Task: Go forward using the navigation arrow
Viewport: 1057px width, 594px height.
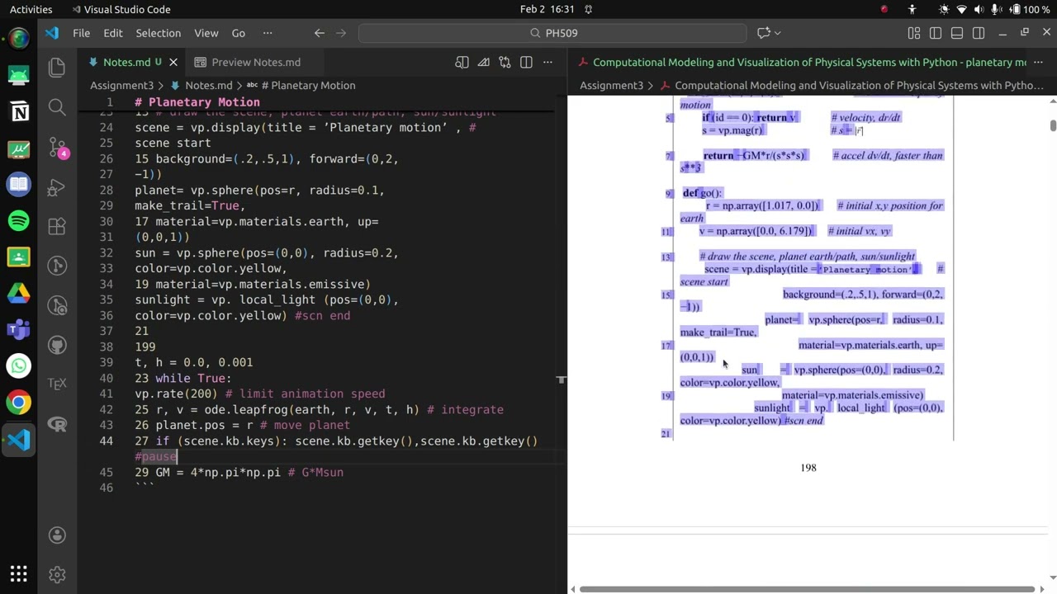Action: coord(341,33)
